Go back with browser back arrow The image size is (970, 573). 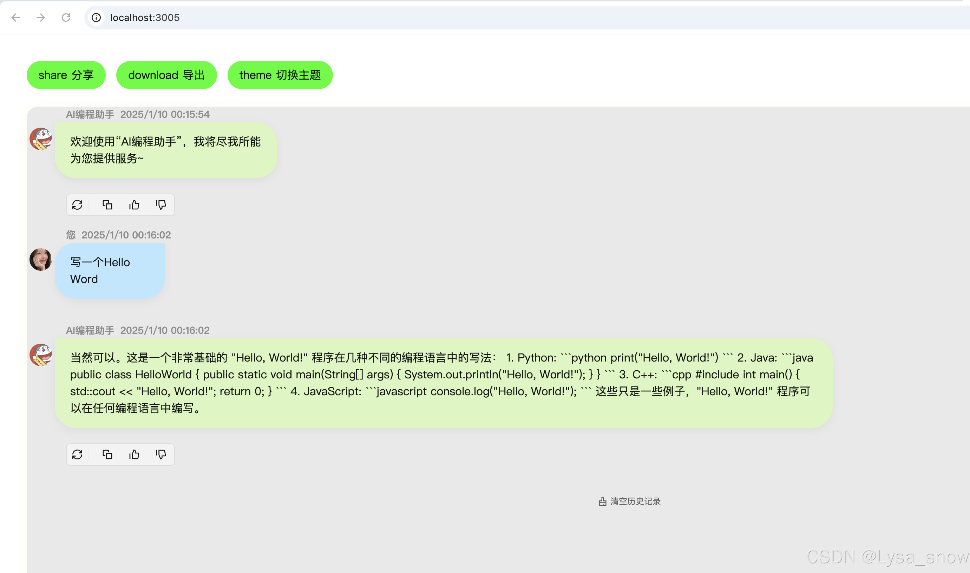click(15, 18)
